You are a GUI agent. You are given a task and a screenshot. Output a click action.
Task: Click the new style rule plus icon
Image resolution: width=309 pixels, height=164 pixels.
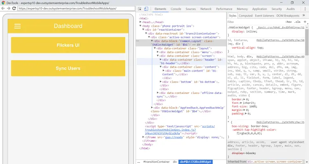[305, 22]
